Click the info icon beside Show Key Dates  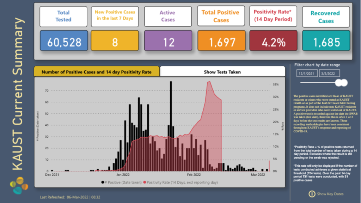(x=312, y=194)
